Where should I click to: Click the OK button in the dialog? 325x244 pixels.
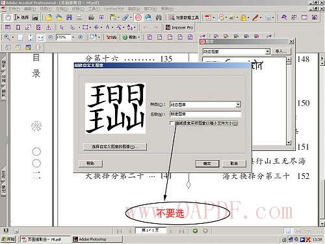[207, 163]
